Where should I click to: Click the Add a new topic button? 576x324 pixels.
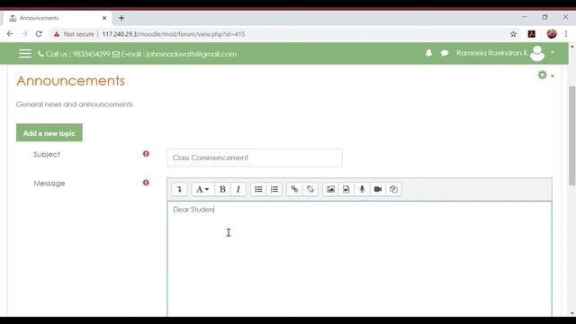tap(49, 132)
